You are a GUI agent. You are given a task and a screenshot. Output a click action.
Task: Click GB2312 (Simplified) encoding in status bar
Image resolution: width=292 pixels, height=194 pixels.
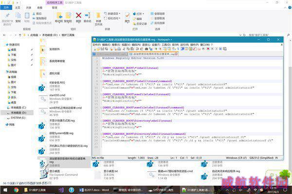(261, 158)
